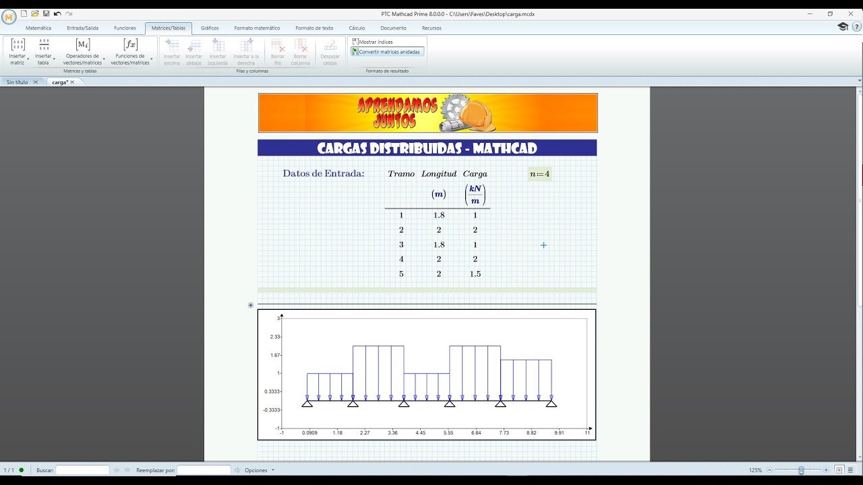Screen dimensions: 863x485
Task: Select the Matrices/Tablas ribbon tab
Action: tap(169, 28)
